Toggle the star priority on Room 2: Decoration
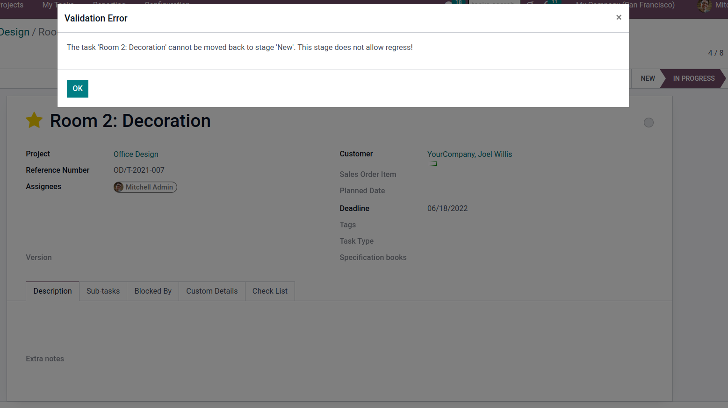The width and height of the screenshot is (728, 408). (x=34, y=120)
